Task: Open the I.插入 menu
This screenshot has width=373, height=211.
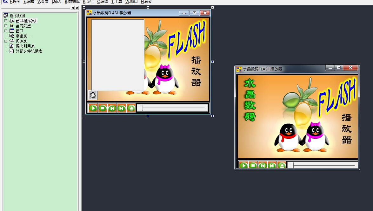Action: (x=57, y=2)
